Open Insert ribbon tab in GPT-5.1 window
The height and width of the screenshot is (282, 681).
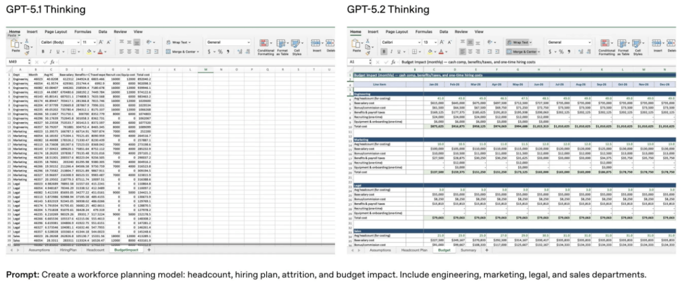point(32,32)
